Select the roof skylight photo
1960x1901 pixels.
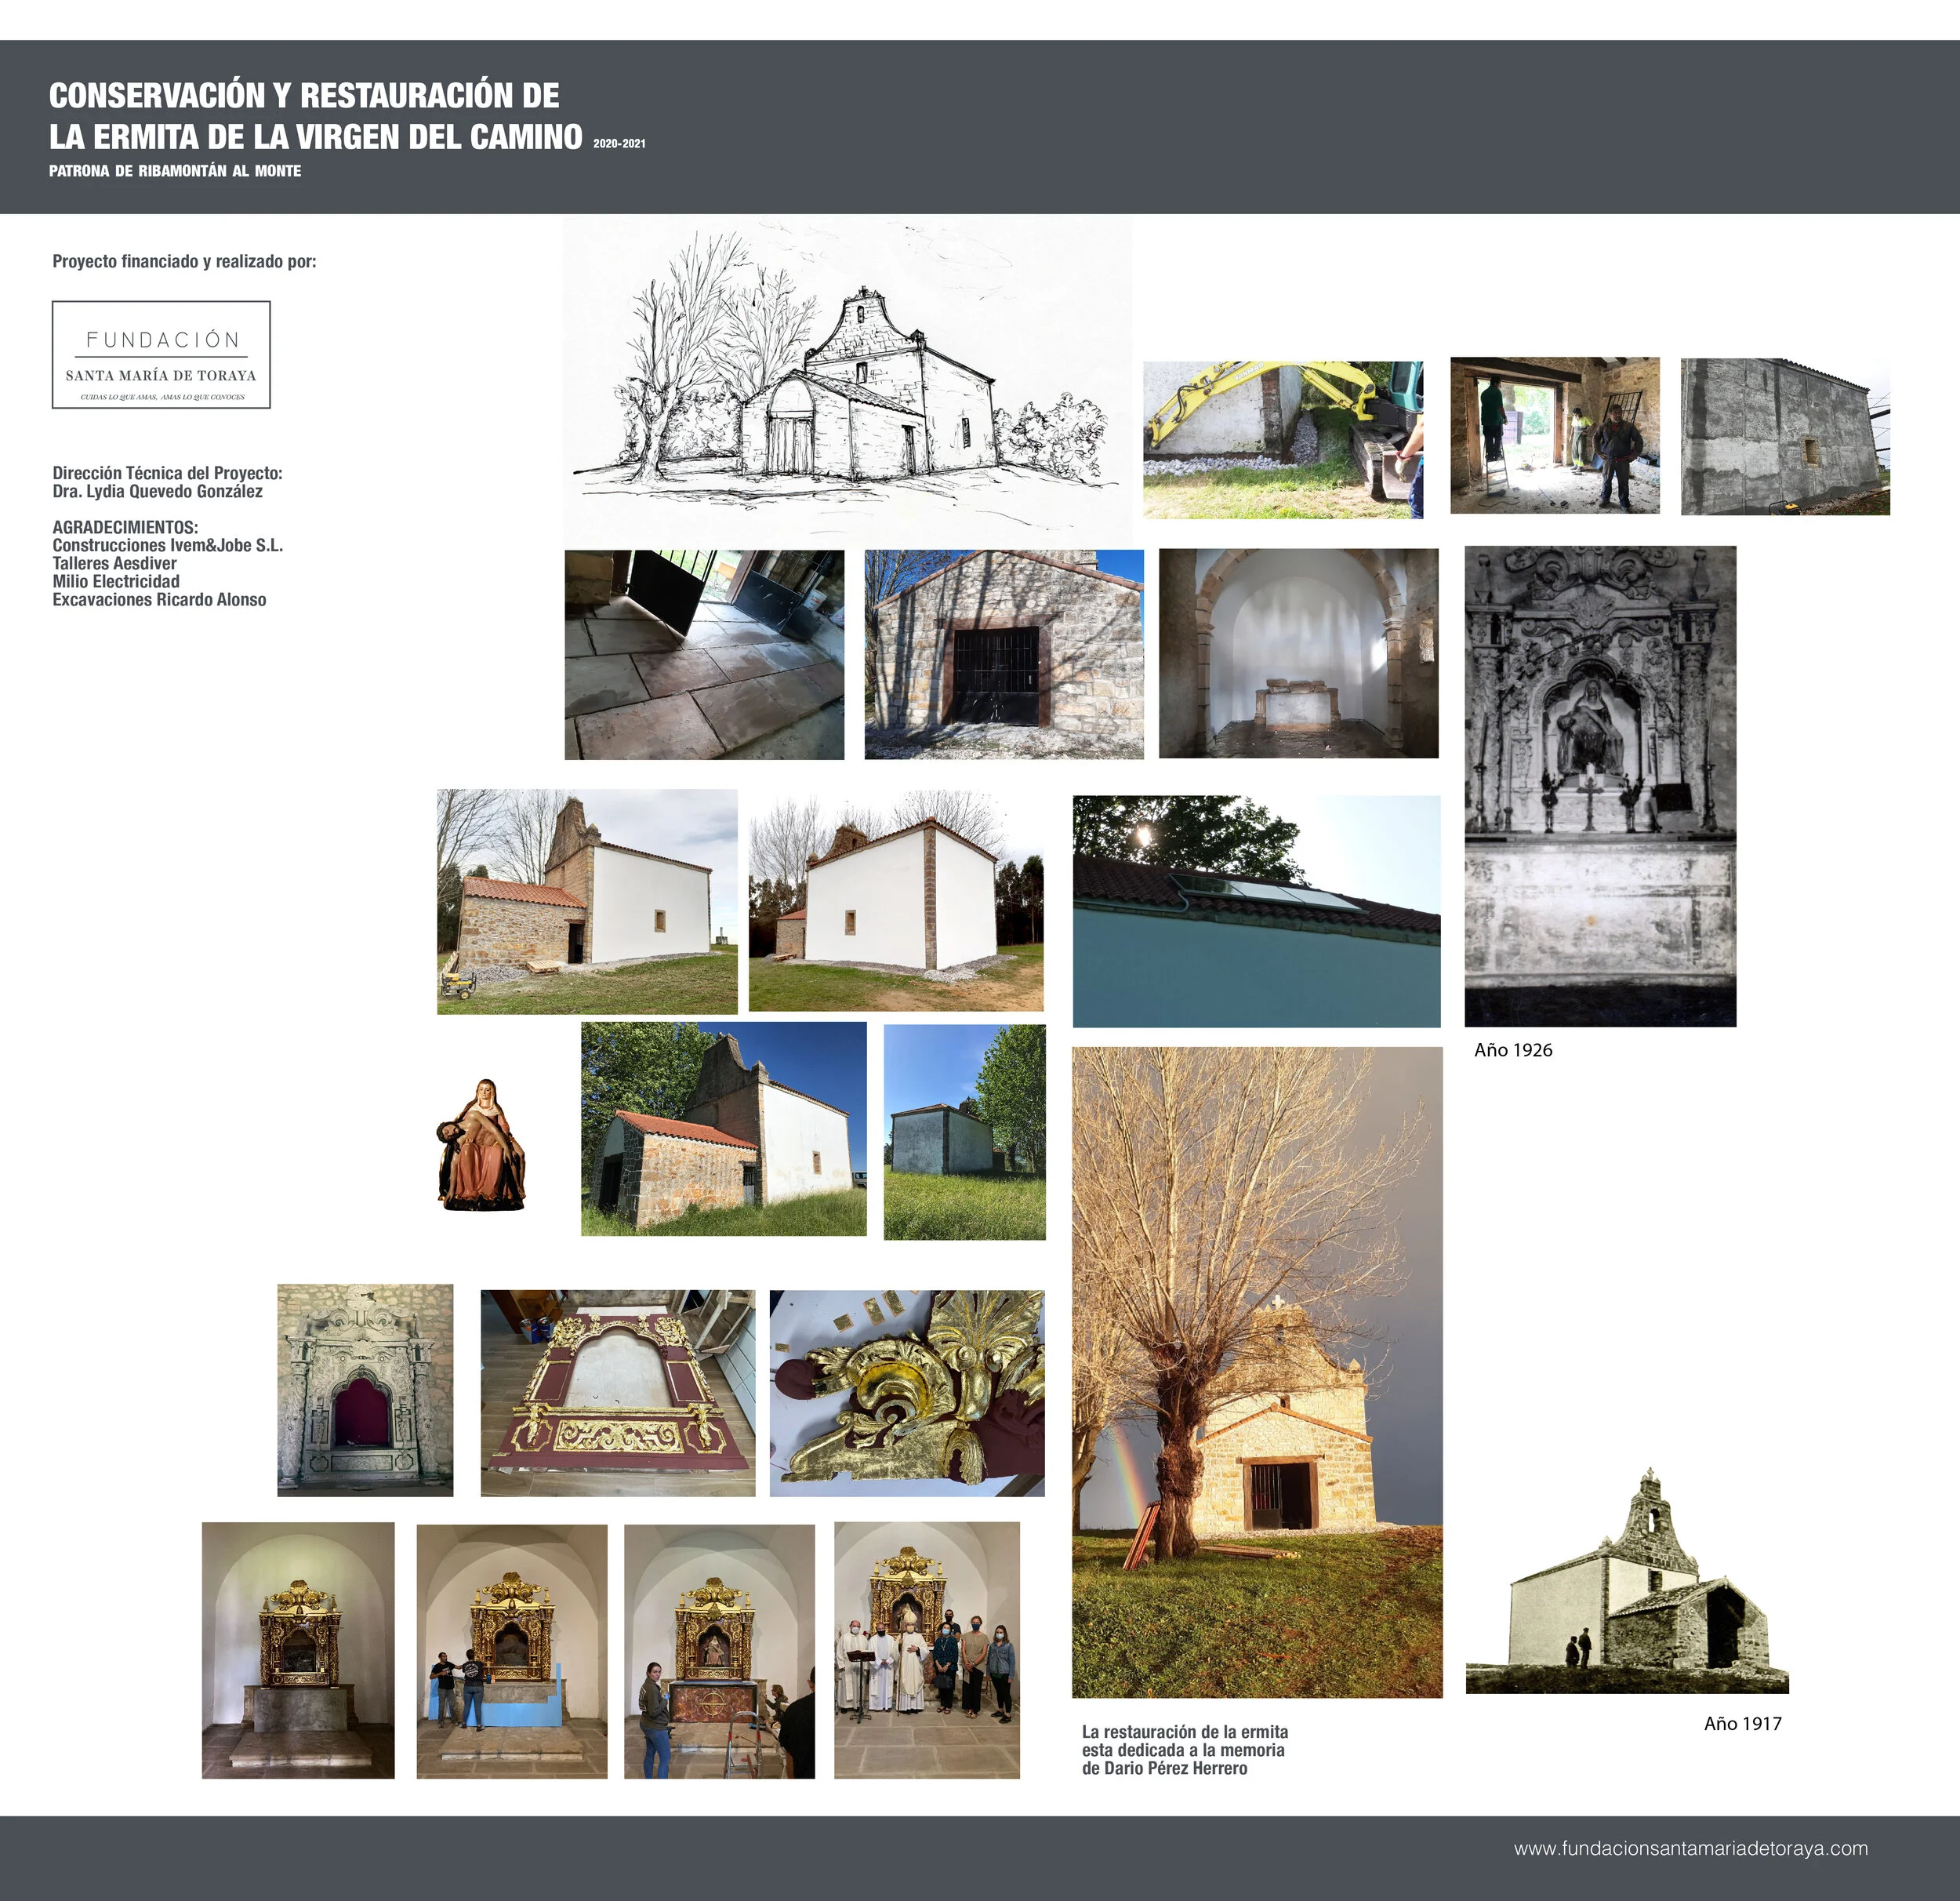coord(1256,911)
